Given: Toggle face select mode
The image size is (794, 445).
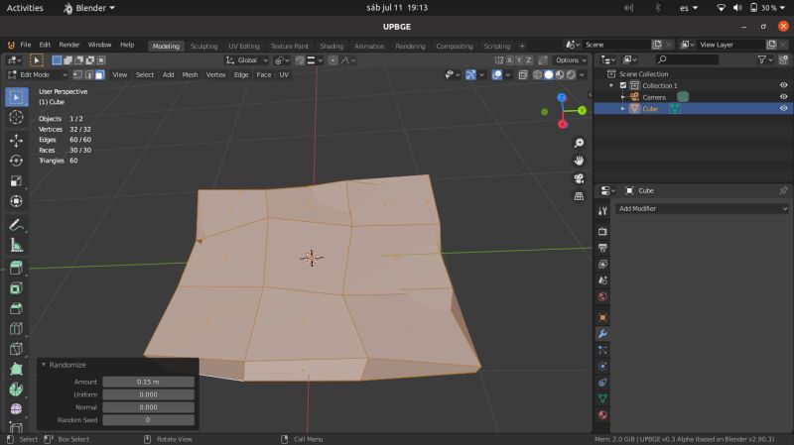Looking at the screenshot, I should click(x=100, y=75).
